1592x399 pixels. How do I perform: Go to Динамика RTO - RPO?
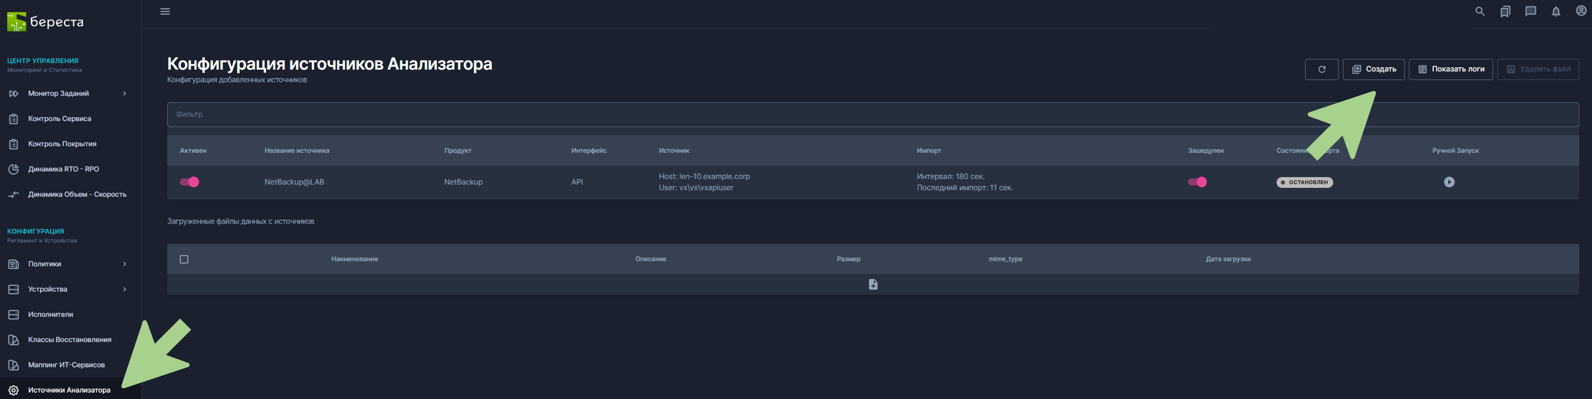(x=63, y=169)
